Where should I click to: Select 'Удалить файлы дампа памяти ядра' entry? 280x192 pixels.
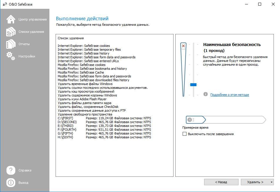(84, 103)
